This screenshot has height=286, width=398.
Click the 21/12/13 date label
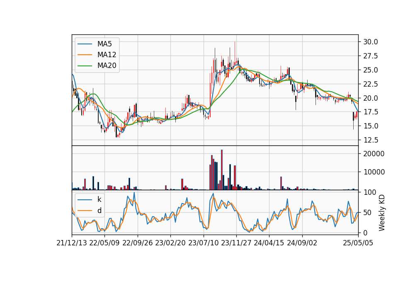pyautogui.click(x=72, y=243)
